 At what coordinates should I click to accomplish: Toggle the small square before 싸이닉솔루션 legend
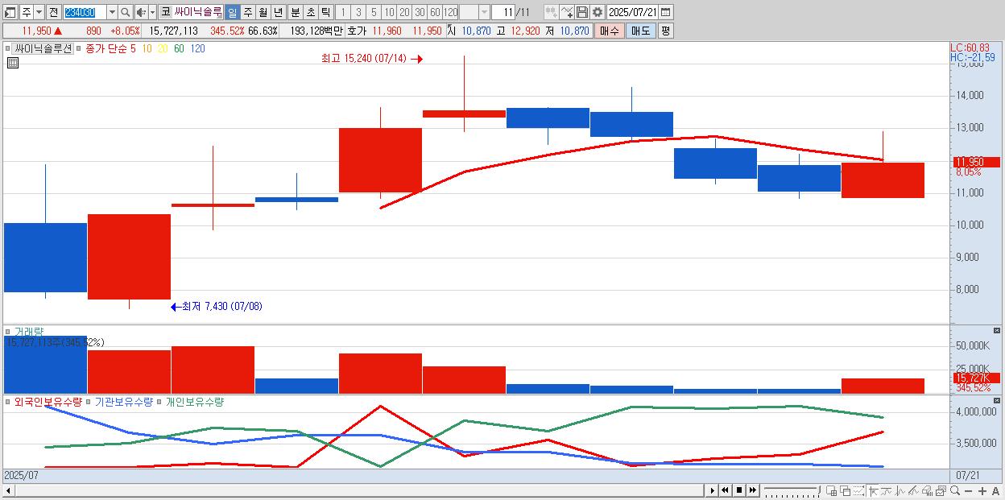(x=9, y=48)
